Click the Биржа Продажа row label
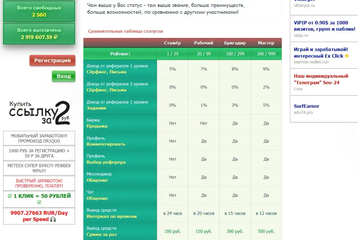 coord(120,123)
